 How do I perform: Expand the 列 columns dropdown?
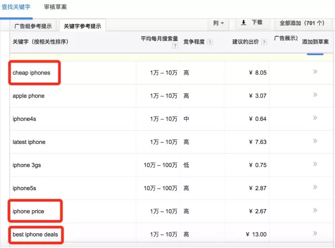(x=218, y=23)
